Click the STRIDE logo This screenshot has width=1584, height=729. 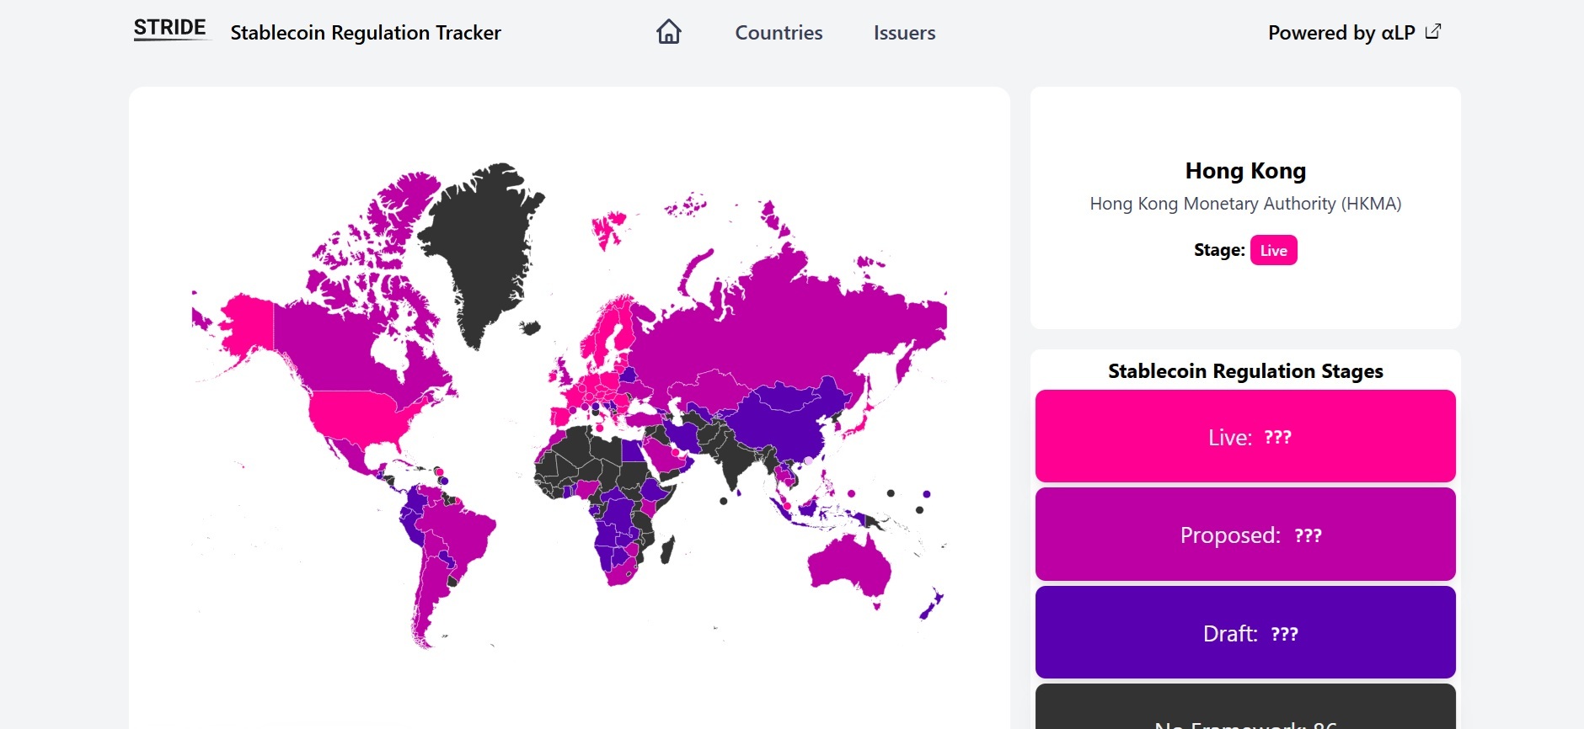[170, 29]
